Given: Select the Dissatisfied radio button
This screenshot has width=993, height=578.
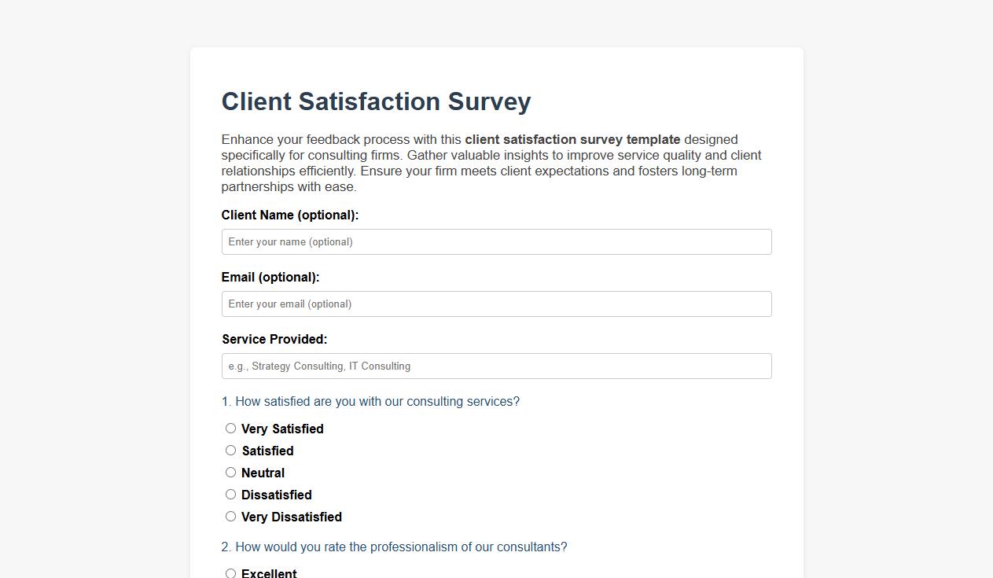Looking at the screenshot, I should pyautogui.click(x=230, y=494).
